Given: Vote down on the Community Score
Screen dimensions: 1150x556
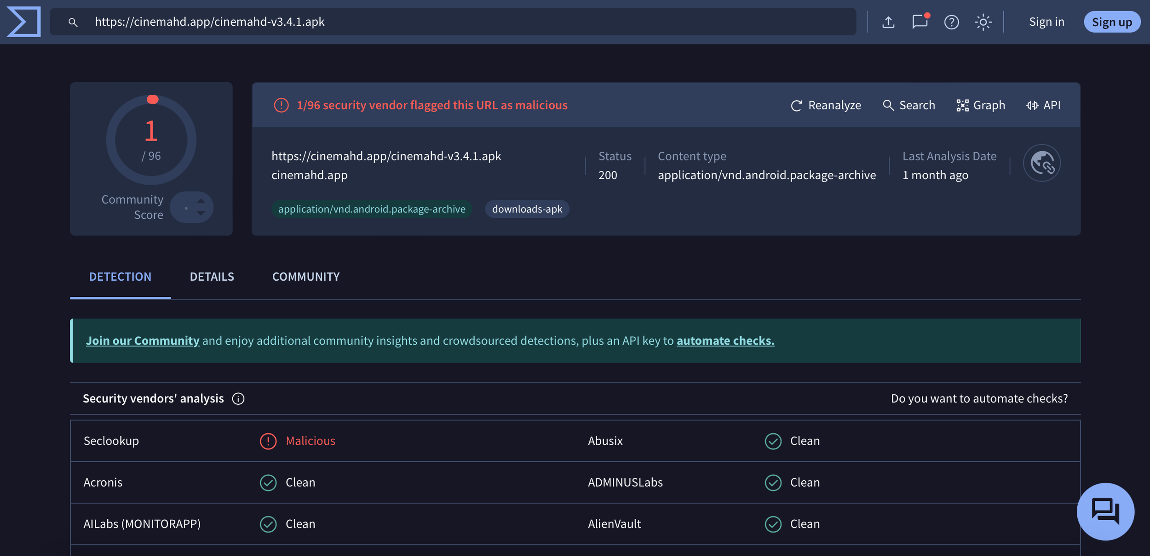Looking at the screenshot, I should point(201,213).
